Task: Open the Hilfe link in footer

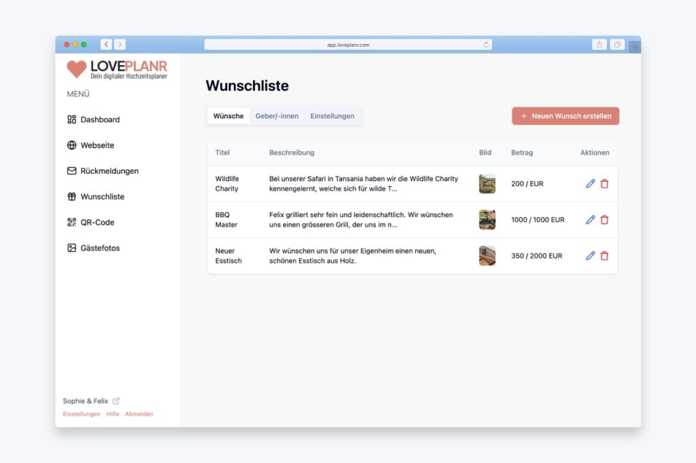Action: click(112, 414)
